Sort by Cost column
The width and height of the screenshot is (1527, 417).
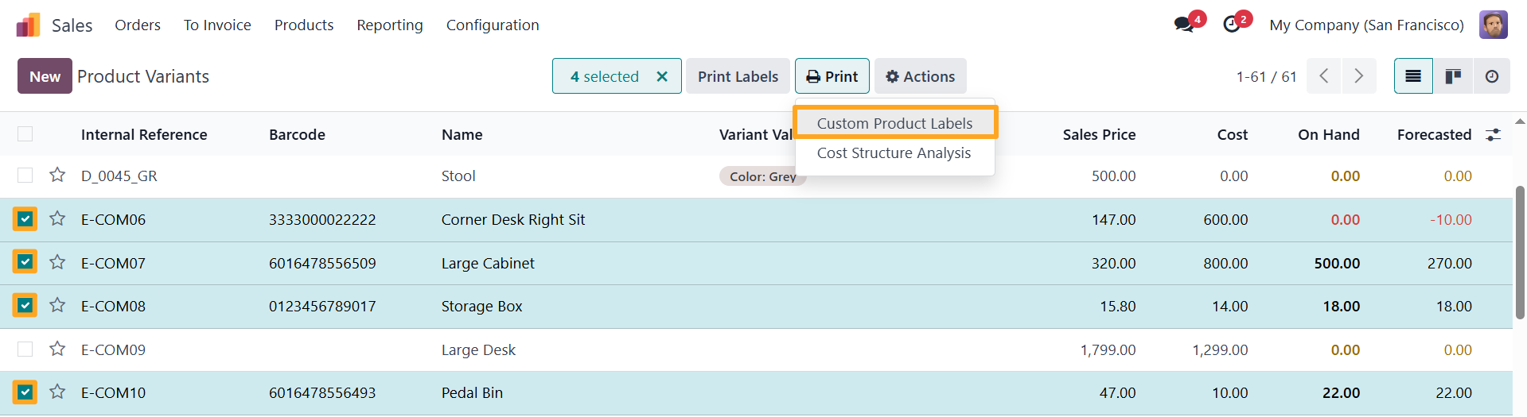pos(1233,134)
